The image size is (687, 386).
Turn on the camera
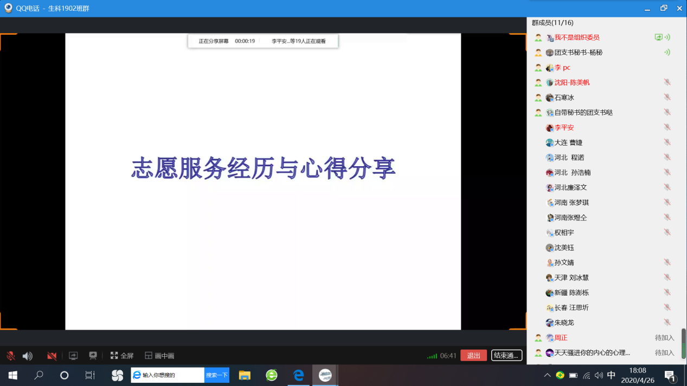point(52,356)
